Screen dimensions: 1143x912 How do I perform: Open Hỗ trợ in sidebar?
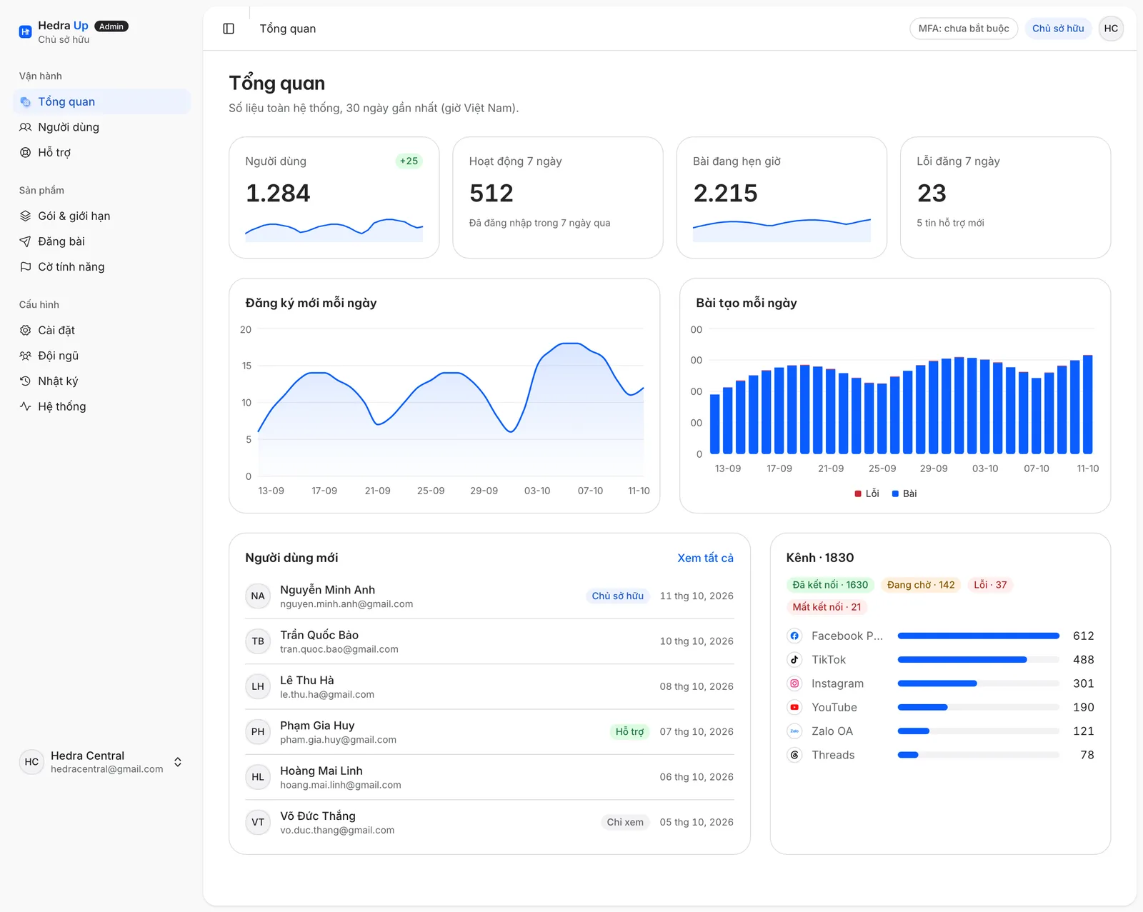(101, 152)
